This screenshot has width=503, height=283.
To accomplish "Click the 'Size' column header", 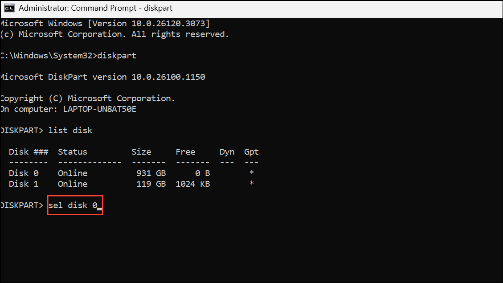I will point(141,152).
